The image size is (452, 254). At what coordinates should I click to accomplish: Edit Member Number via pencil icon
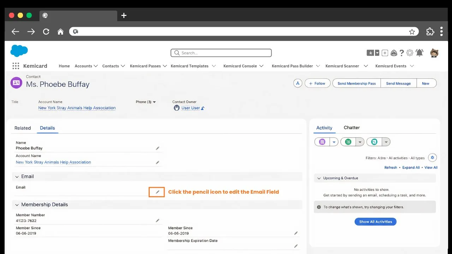pyautogui.click(x=157, y=220)
